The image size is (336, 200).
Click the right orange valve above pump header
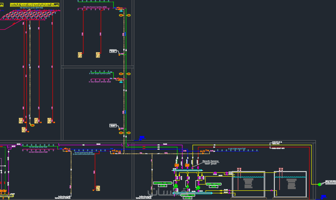[x=187, y=165]
